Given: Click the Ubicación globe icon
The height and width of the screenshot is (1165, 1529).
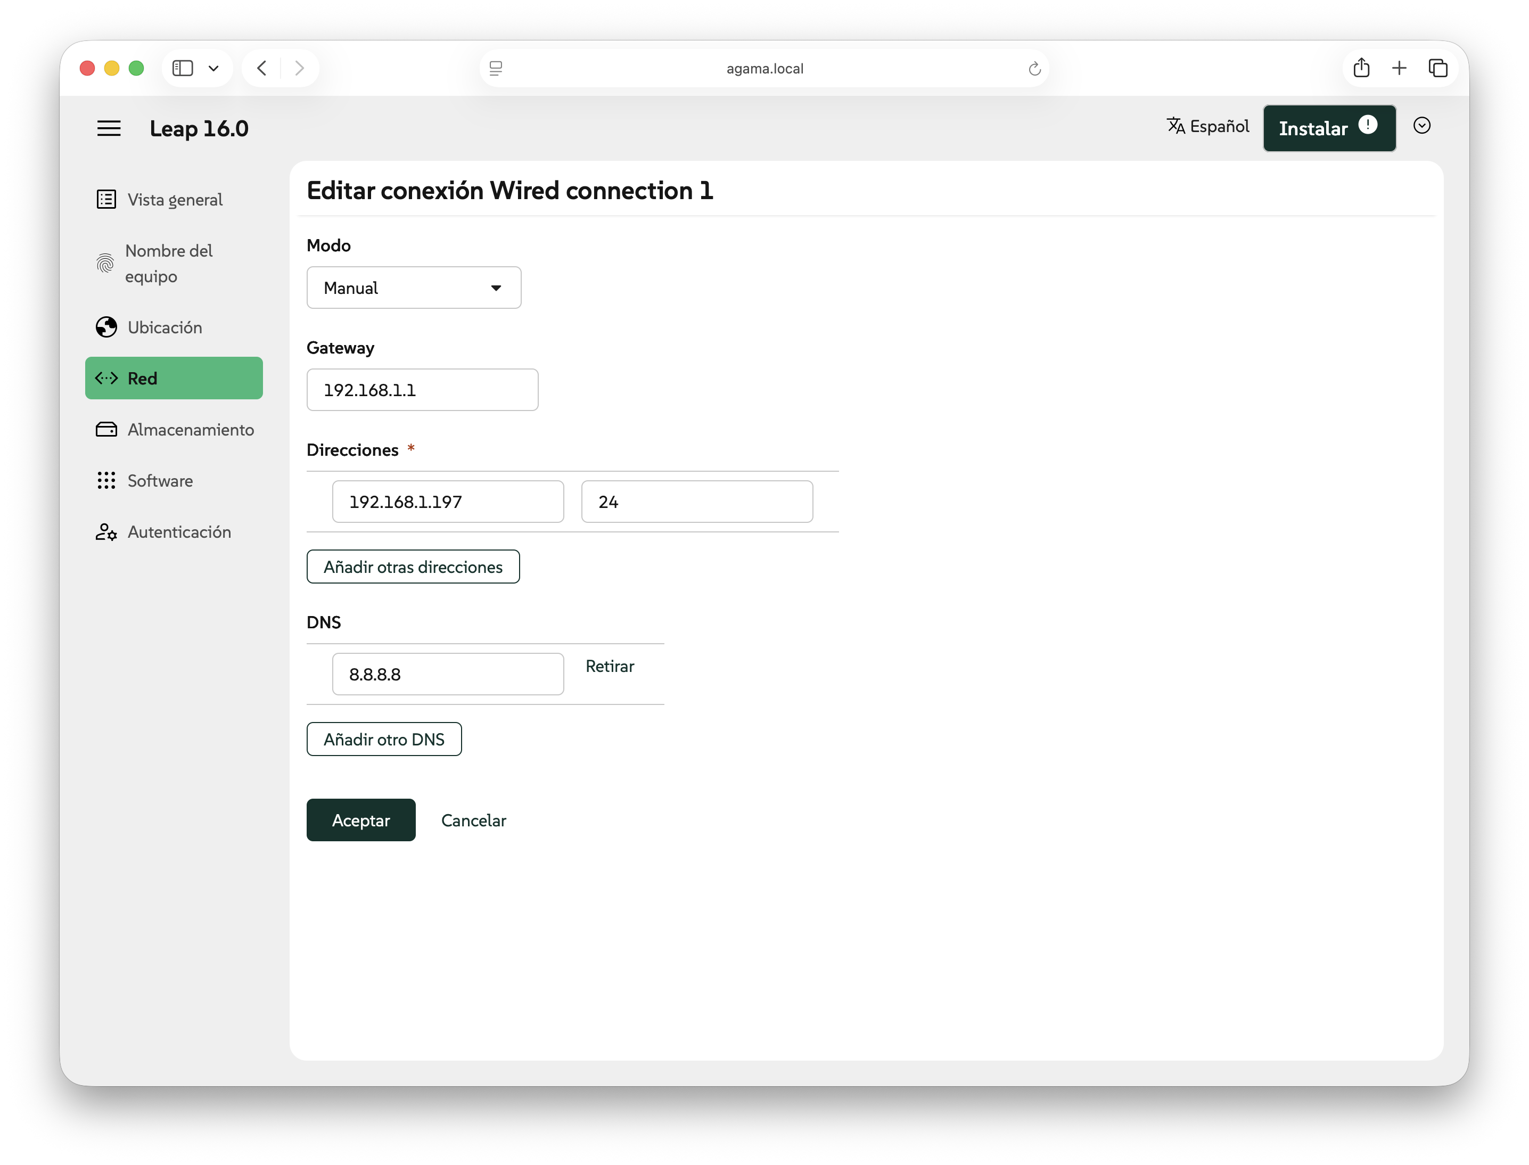Looking at the screenshot, I should pyautogui.click(x=106, y=327).
